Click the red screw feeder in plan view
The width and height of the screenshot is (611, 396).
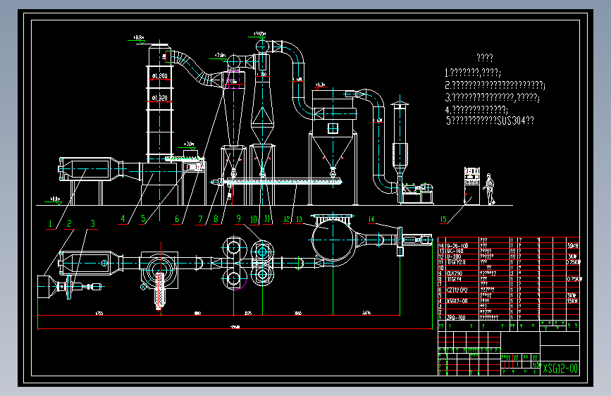(159, 291)
